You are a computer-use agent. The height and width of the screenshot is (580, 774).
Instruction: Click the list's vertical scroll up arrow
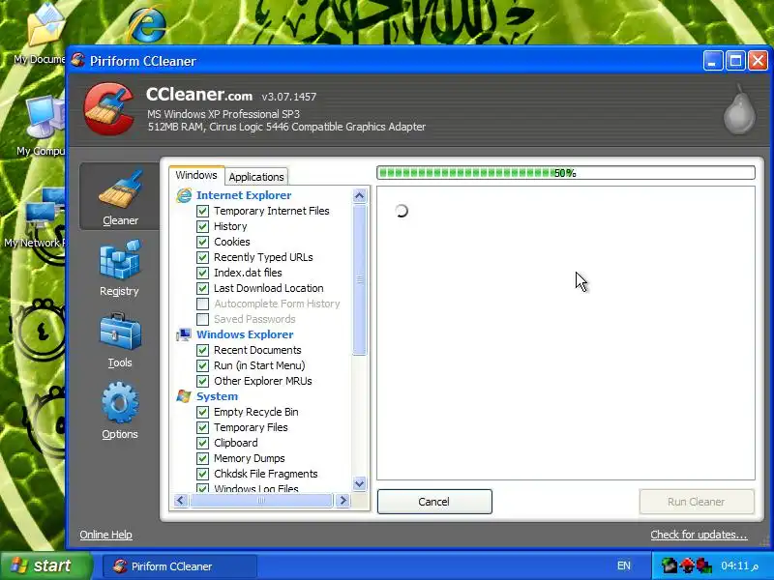pos(359,196)
